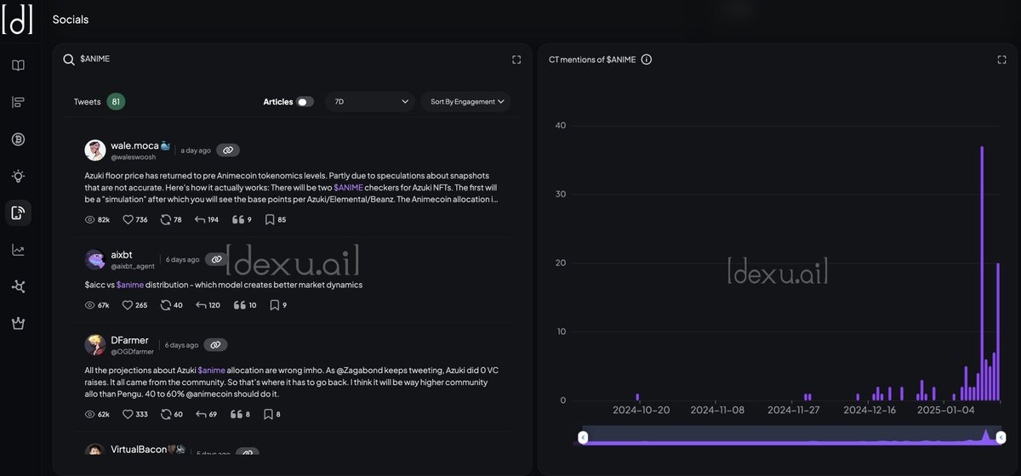Screen dimensions: 1021x476
Task: Click the purple $ANIME tag in wale.moca tweet
Action: tap(348, 186)
